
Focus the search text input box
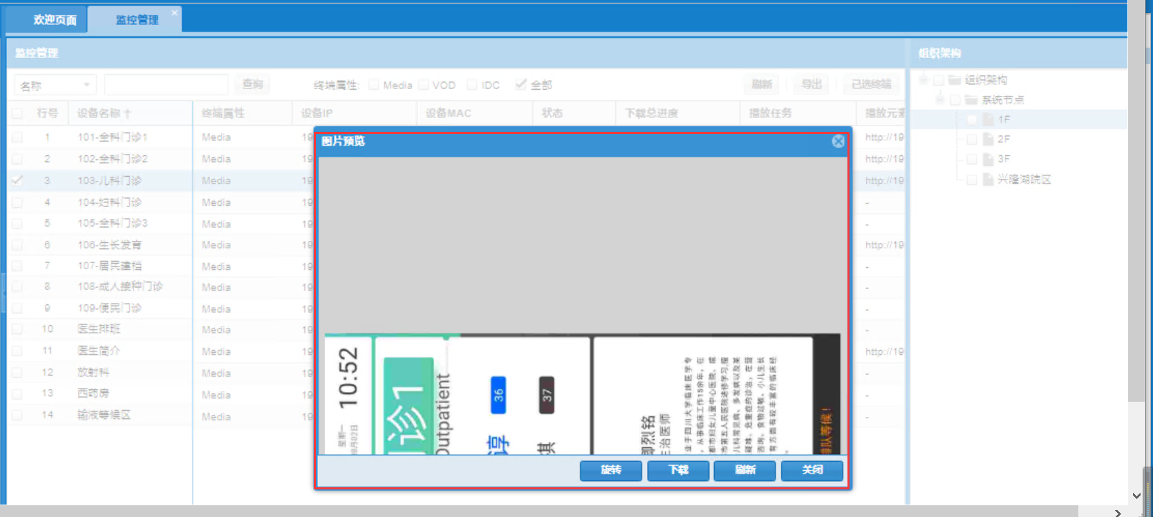pyautogui.click(x=166, y=85)
